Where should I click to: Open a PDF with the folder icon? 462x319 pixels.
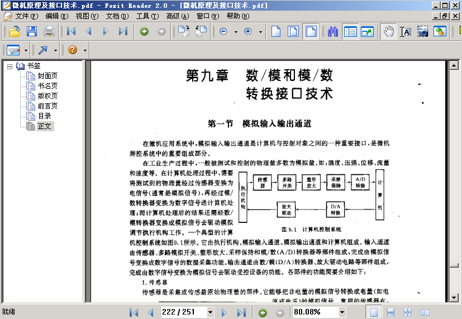tap(14, 31)
